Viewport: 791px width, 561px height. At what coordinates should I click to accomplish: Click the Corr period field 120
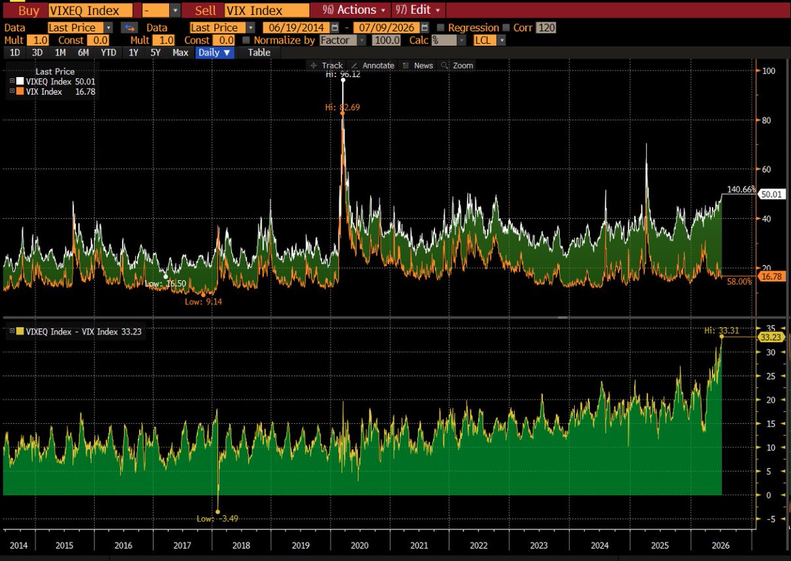(545, 28)
